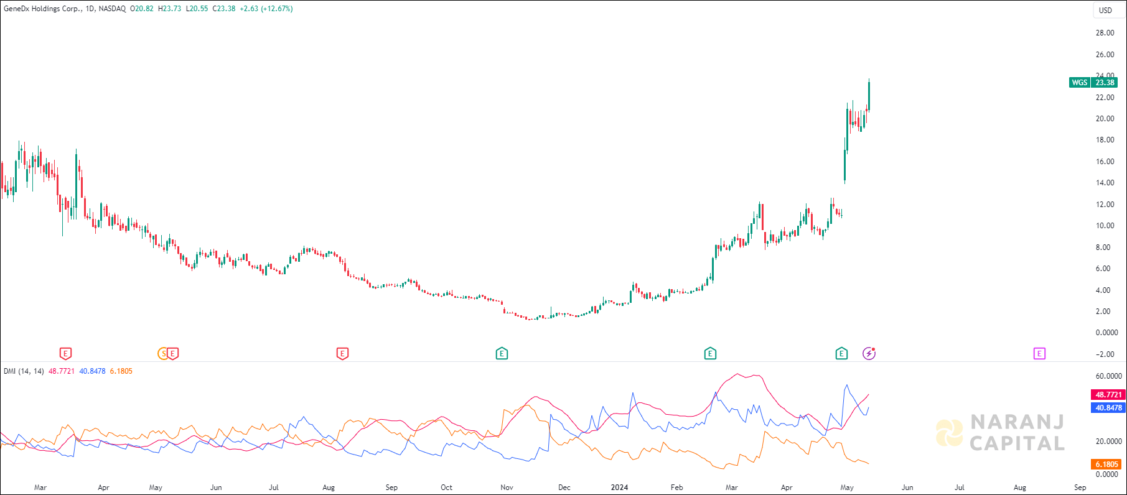This screenshot has height=495, width=1127.
Task: Click the 4.00 price axis label
Action: [1103, 290]
